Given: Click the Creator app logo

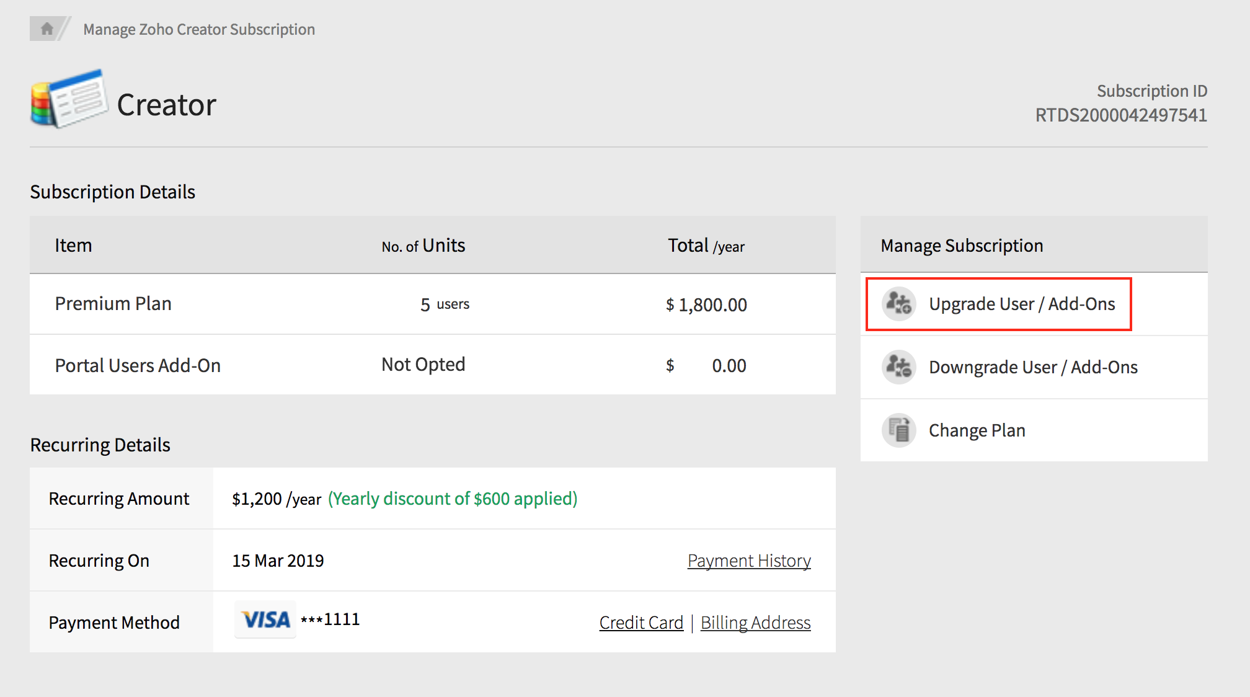Looking at the screenshot, I should (x=69, y=99).
